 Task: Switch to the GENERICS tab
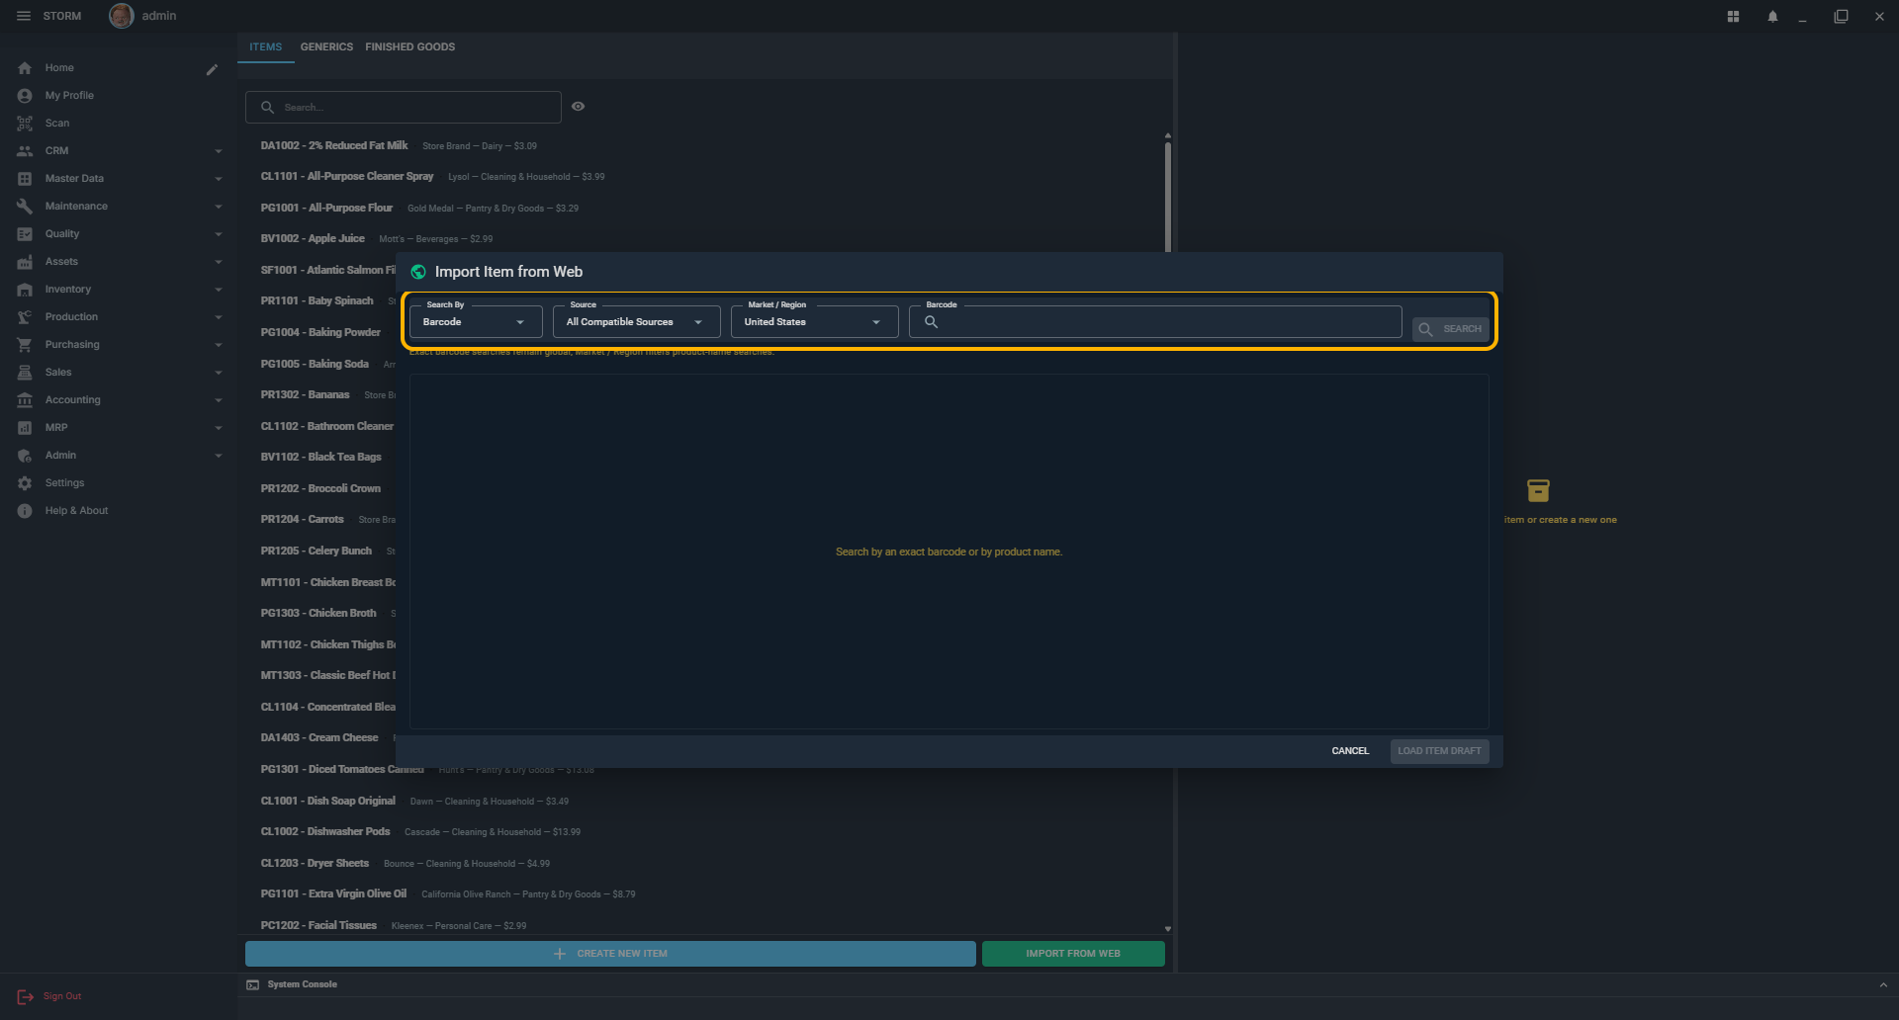(x=326, y=47)
